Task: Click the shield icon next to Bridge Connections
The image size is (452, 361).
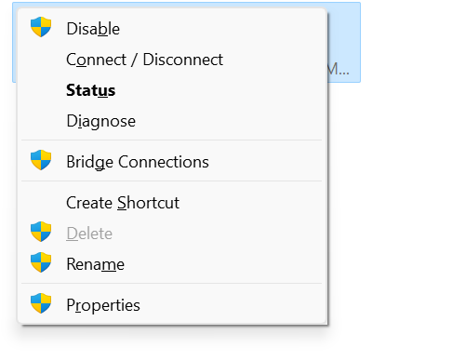Action: pos(41,160)
